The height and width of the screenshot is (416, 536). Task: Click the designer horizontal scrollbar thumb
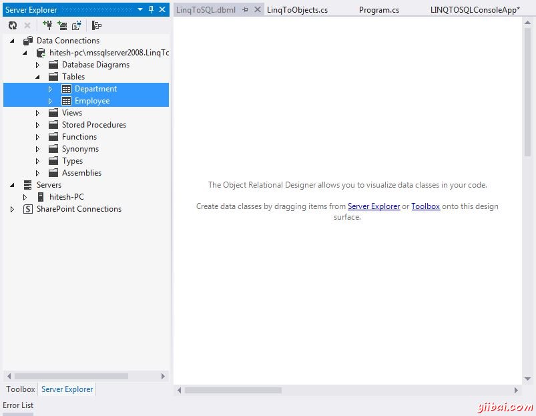coord(233,390)
